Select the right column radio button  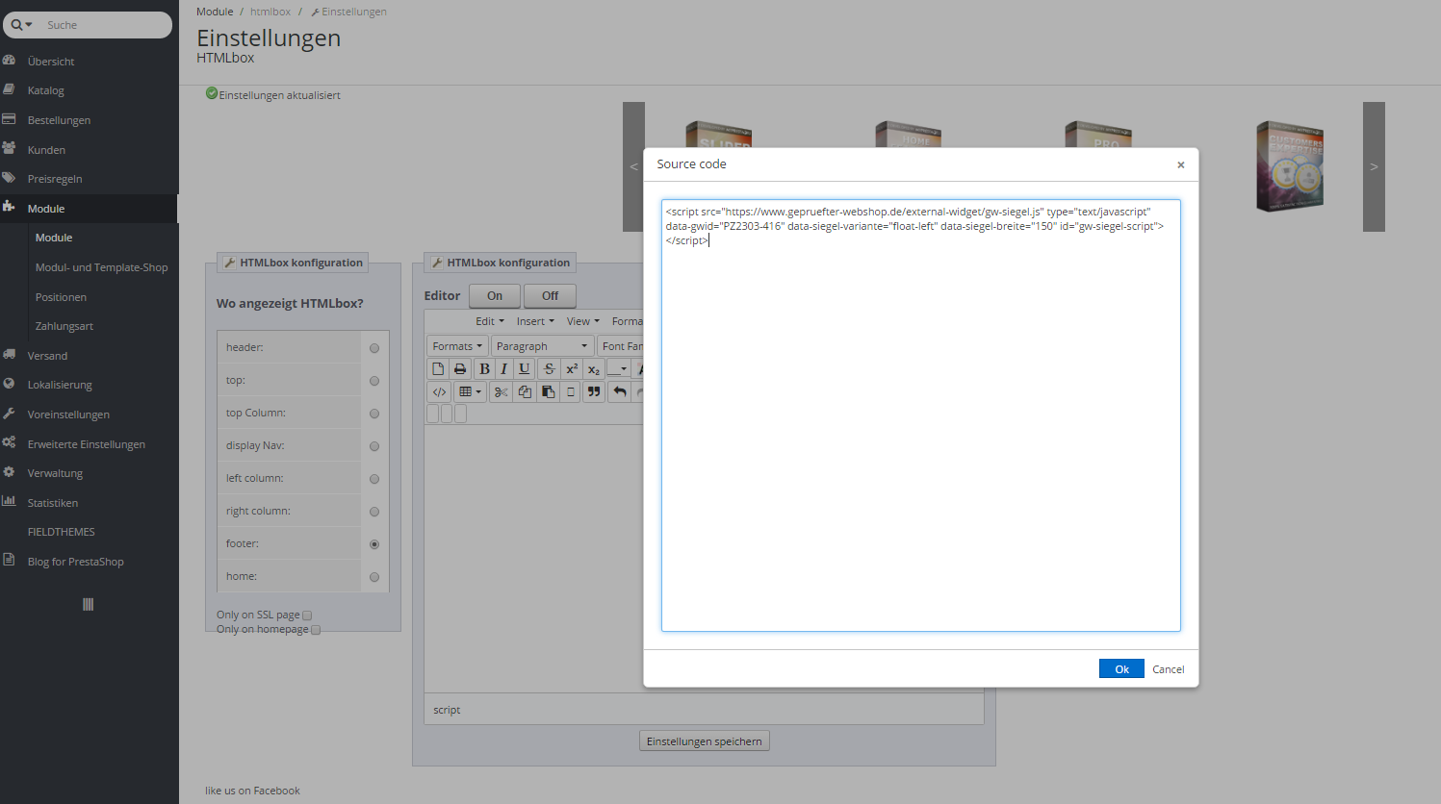[x=374, y=512]
